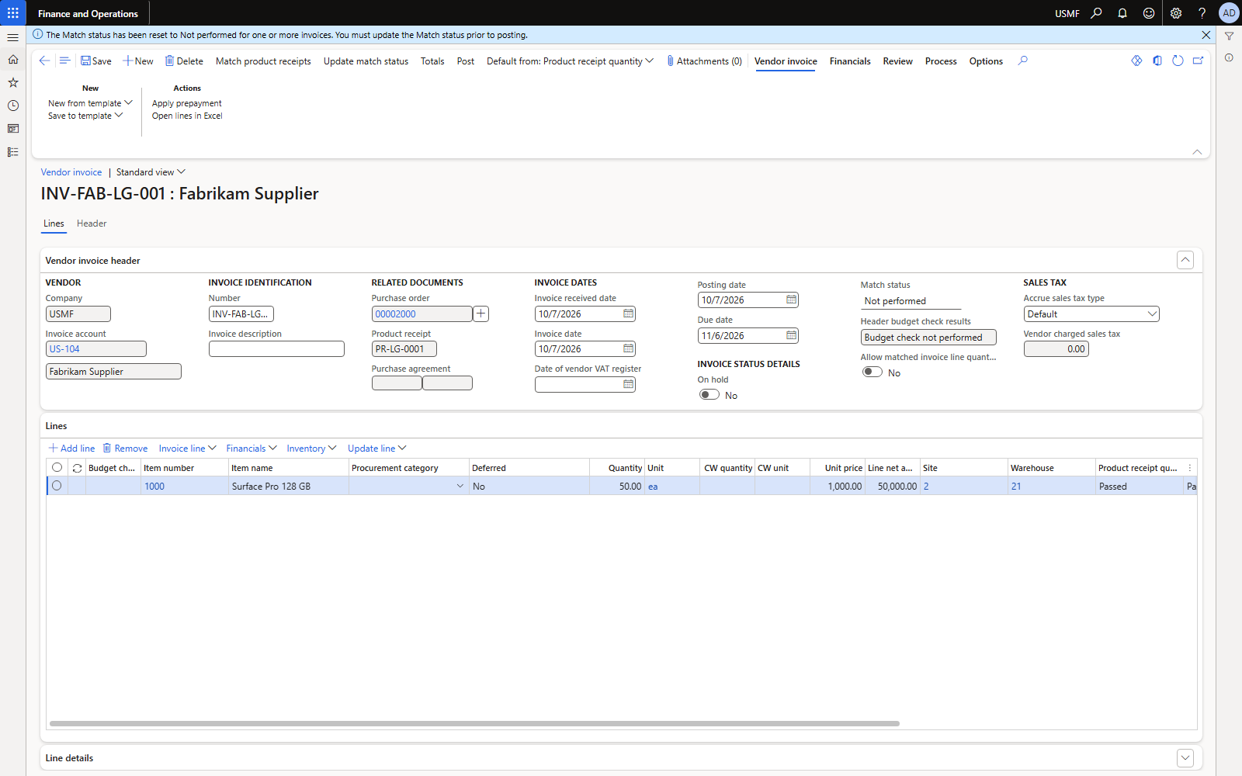Click Open in Office icon
Screen dimensions: 1242x776
point(1157,61)
